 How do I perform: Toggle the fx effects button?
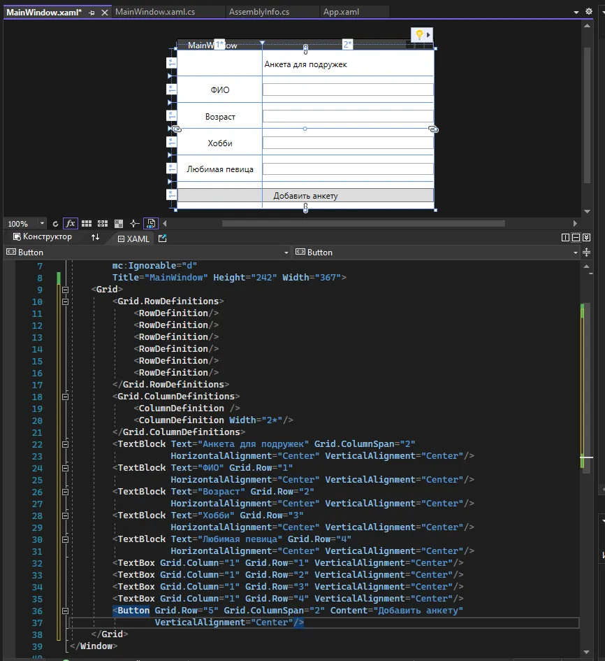(71, 223)
